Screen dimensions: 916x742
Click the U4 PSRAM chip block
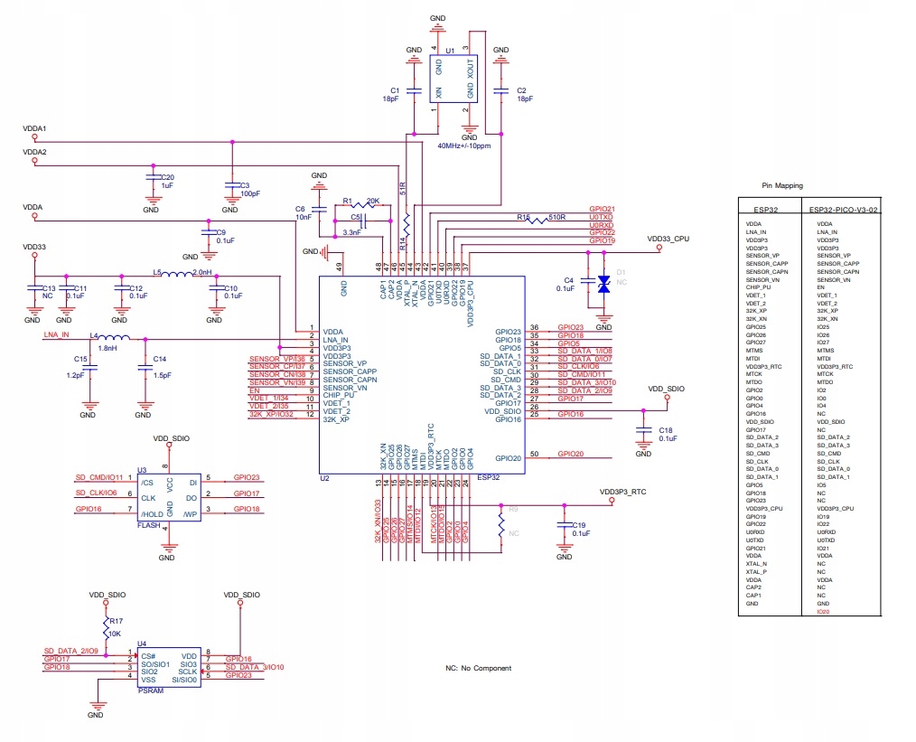[170, 667]
